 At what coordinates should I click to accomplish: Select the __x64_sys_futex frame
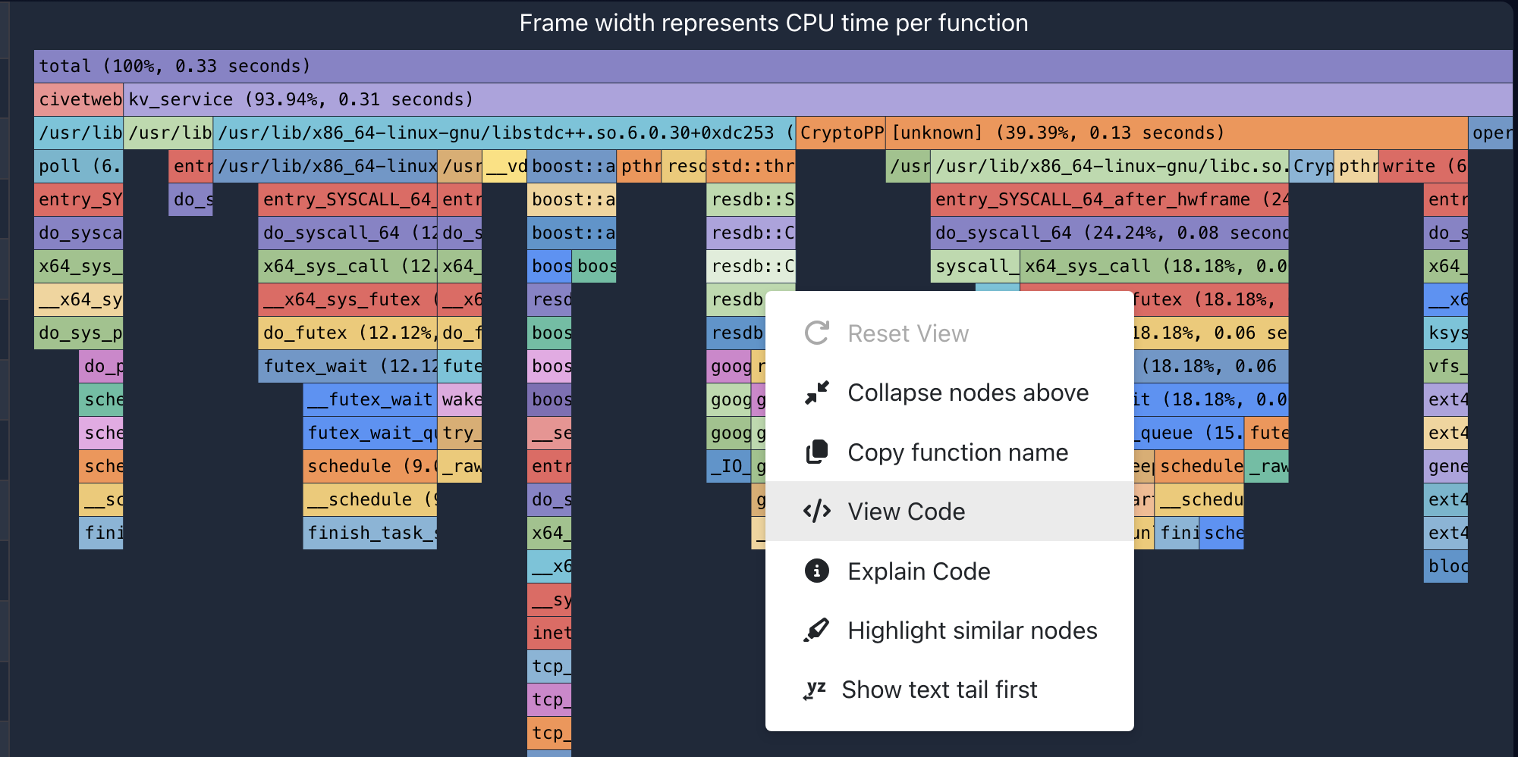(347, 299)
